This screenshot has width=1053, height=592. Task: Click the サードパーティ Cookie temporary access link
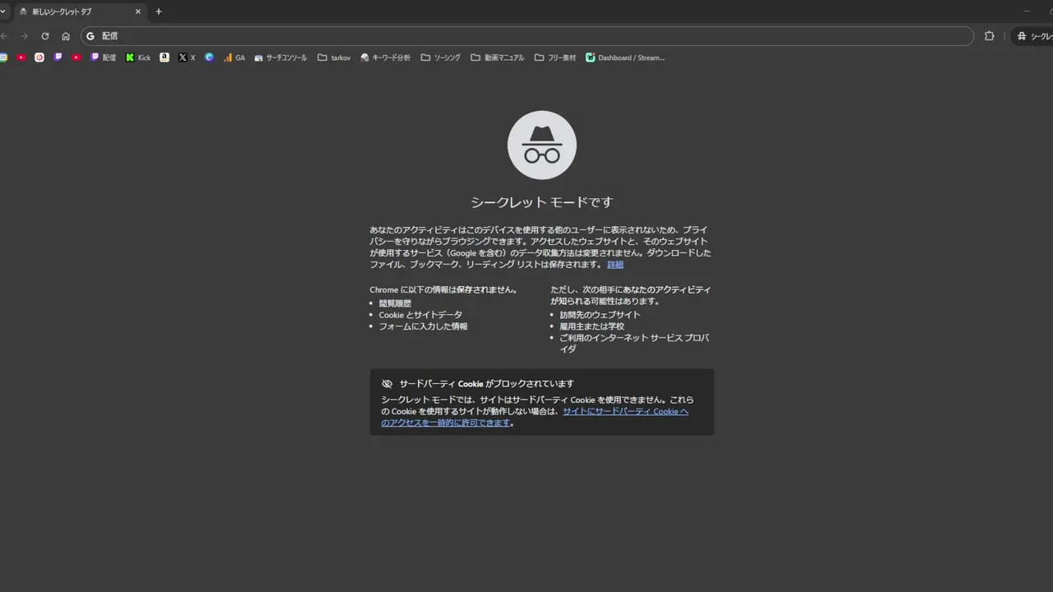click(535, 417)
